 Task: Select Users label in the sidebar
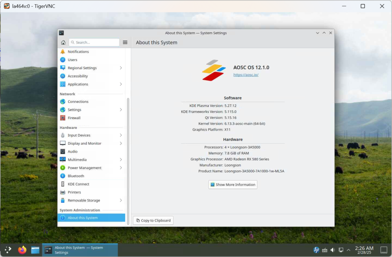click(73, 60)
